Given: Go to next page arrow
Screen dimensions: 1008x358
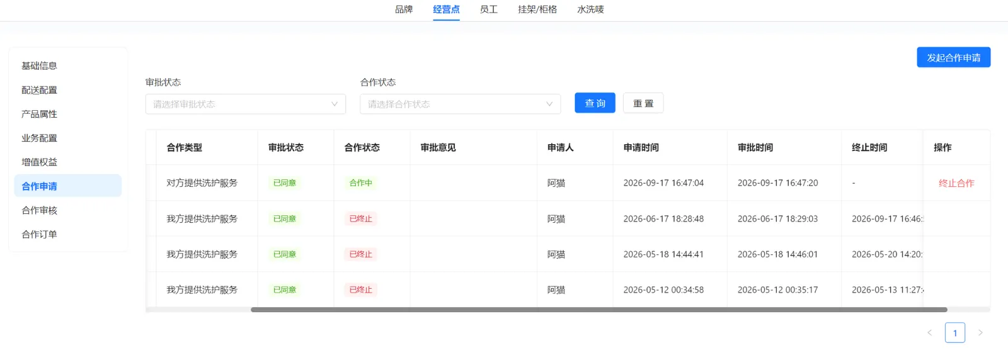Looking at the screenshot, I should click(x=980, y=332).
